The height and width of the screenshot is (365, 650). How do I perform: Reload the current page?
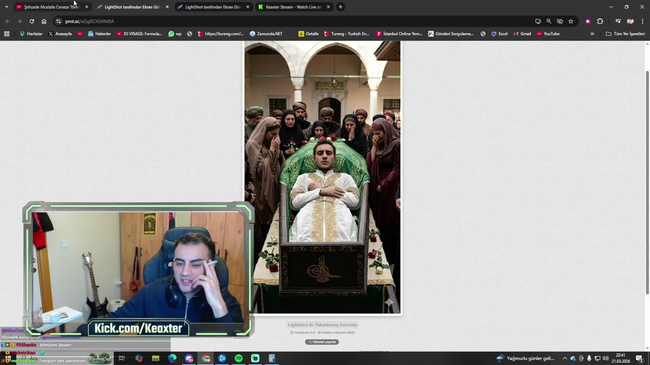[x=31, y=21]
